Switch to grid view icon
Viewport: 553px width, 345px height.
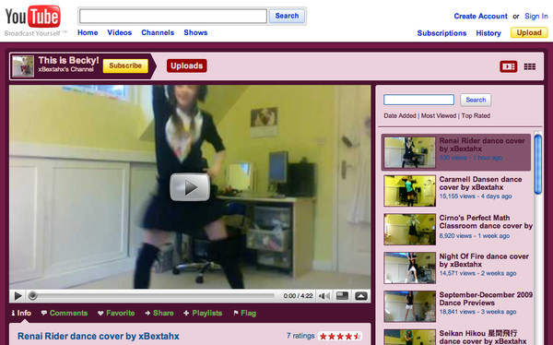(530, 66)
